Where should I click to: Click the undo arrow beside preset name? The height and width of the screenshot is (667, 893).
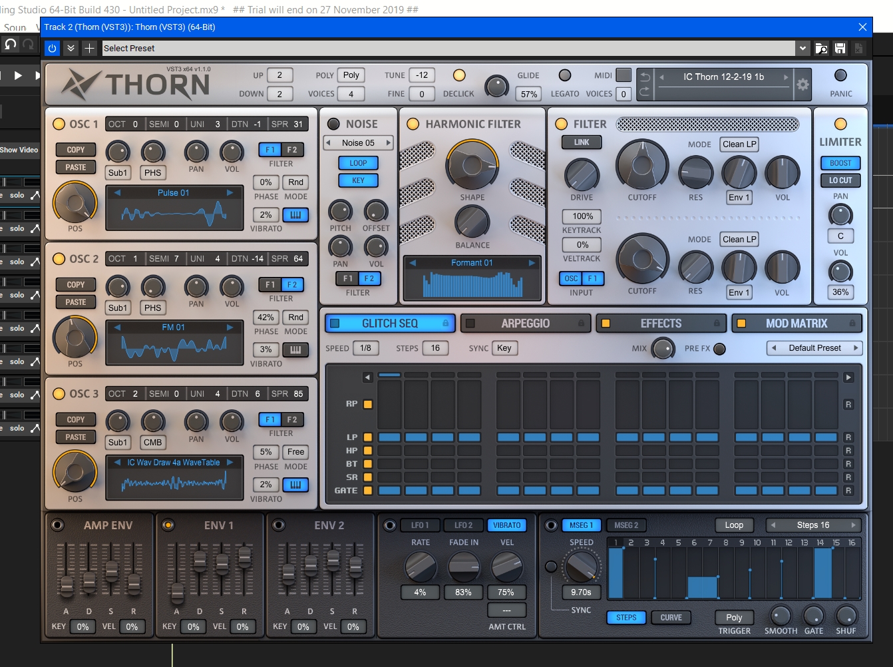click(645, 77)
